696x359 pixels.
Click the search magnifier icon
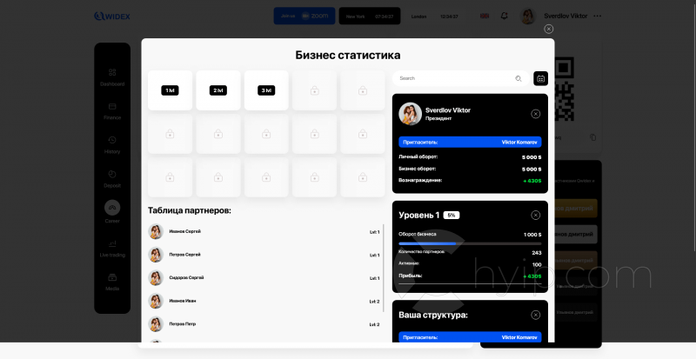tap(518, 78)
